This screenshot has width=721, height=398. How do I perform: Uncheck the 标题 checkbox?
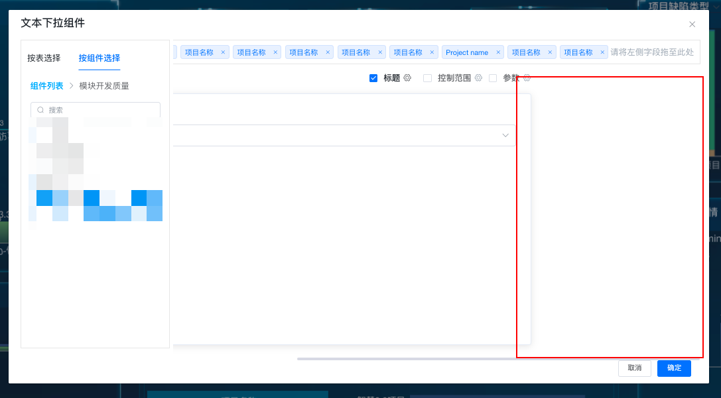pos(373,78)
